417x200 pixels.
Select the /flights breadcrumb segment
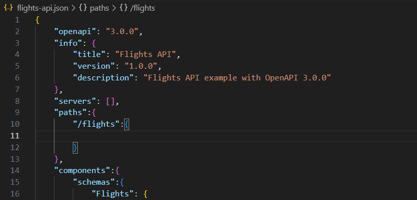(x=142, y=8)
